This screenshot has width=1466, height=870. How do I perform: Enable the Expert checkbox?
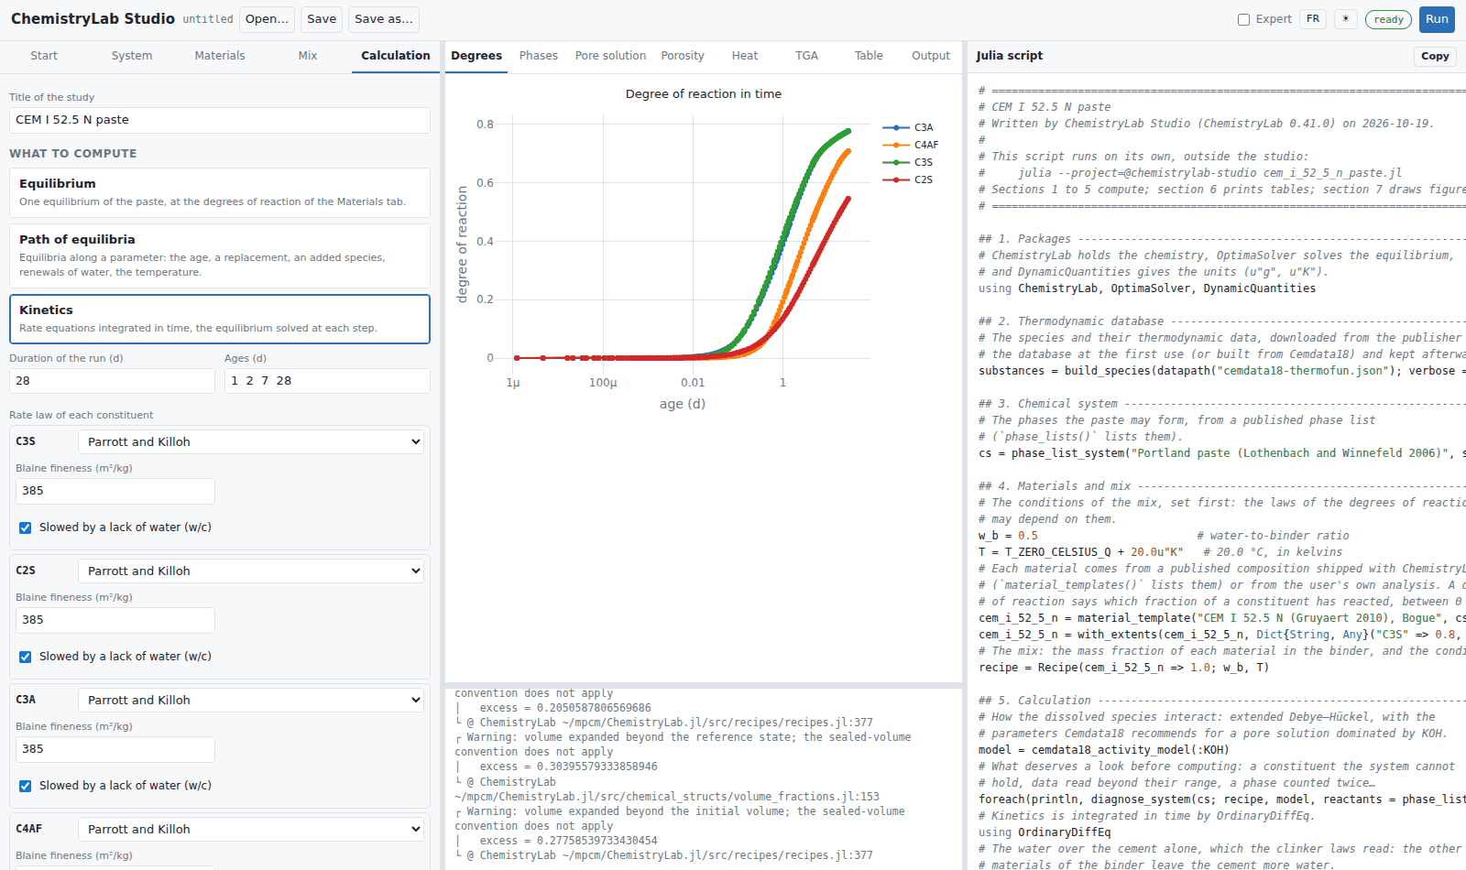pos(1243,19)
